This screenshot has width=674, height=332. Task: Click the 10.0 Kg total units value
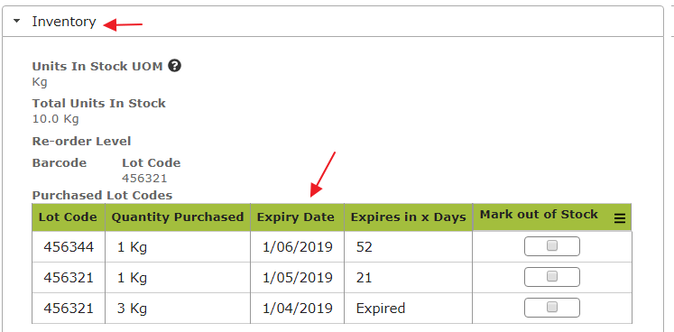point(55,119)
